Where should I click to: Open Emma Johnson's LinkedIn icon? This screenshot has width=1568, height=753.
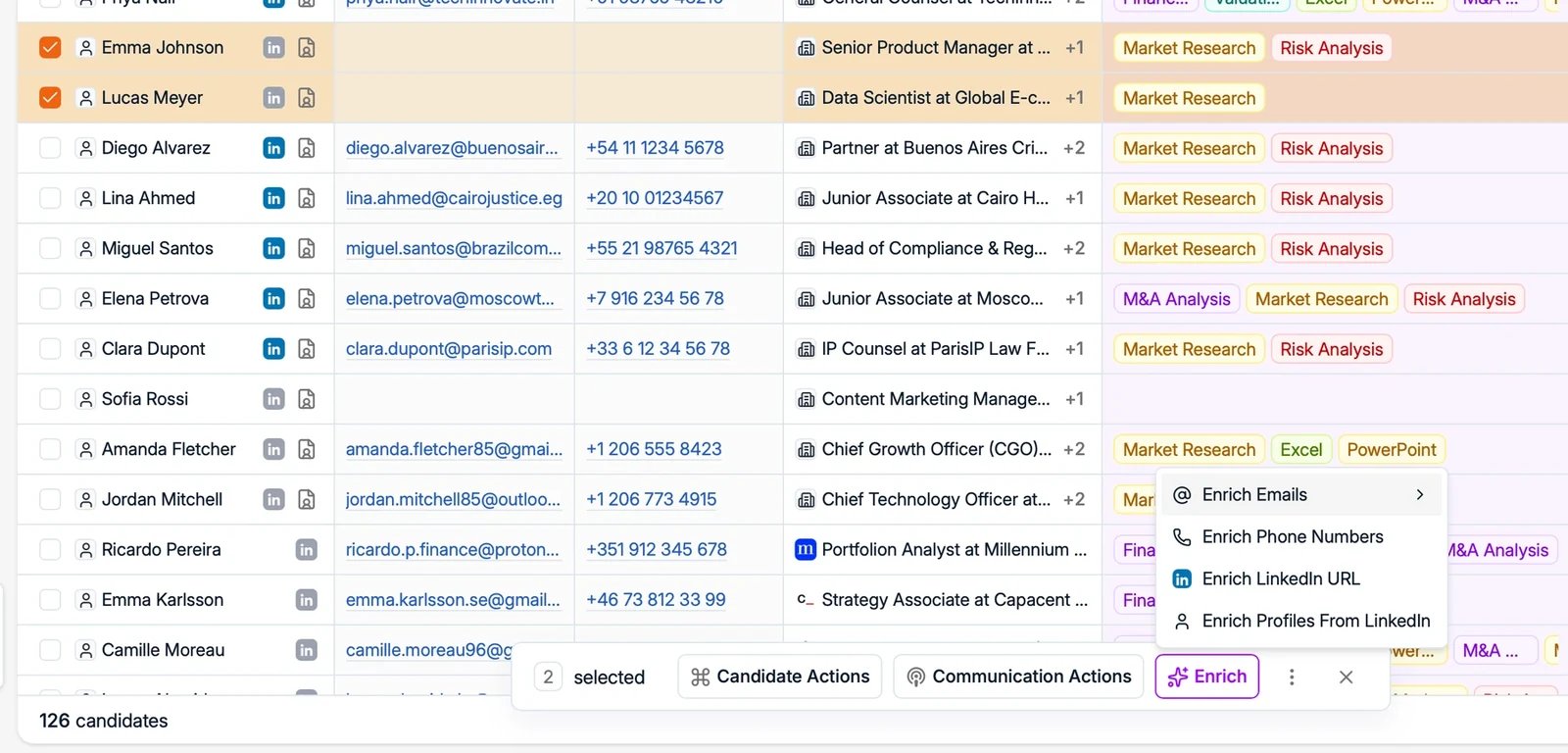274,47
